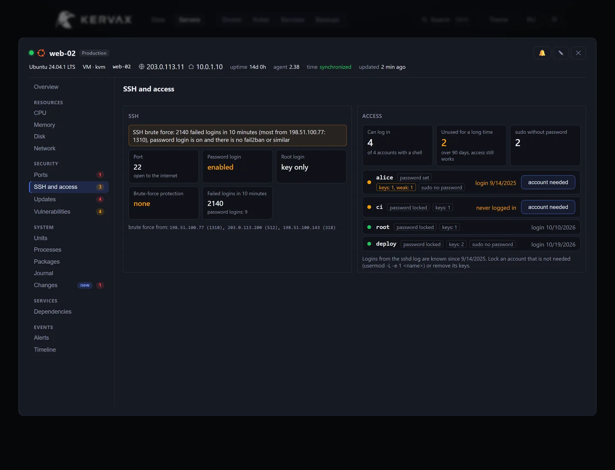Click the bell notifications icon

[542, 53]
